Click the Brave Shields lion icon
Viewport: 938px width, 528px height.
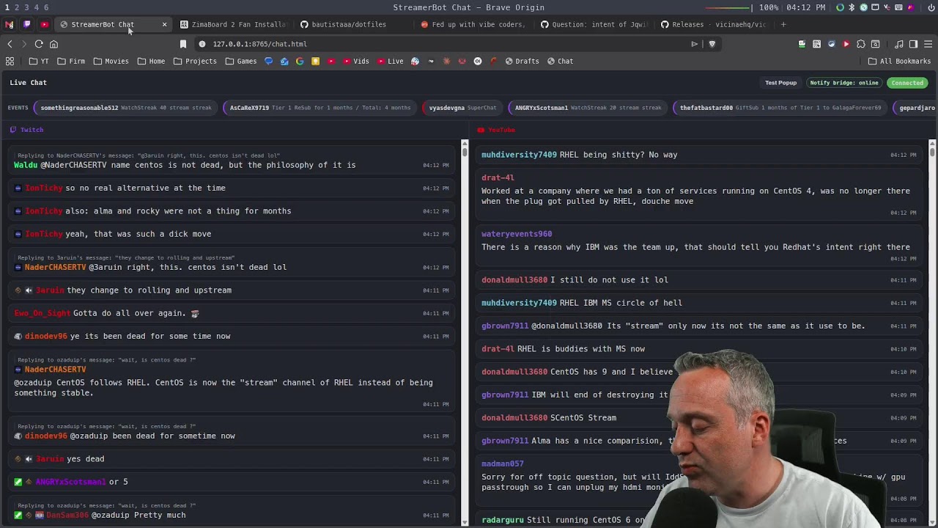pyautogui.click(x=712, y=44)
